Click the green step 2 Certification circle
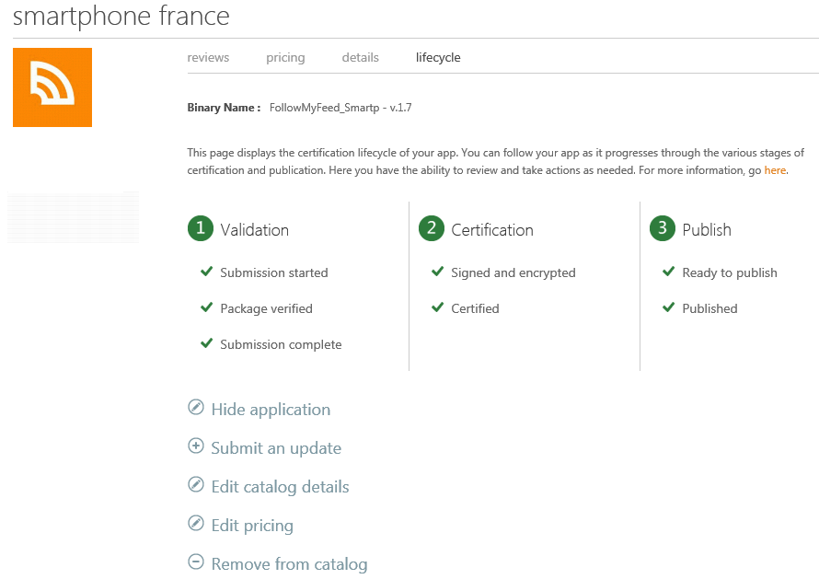The image size is (819, 579). [432, 228]
